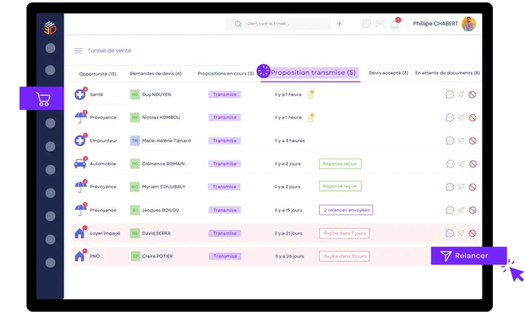Open the shopping cart sidebar item
The image size is (525, 315).
pyautogui.click(x=42, y=98)
